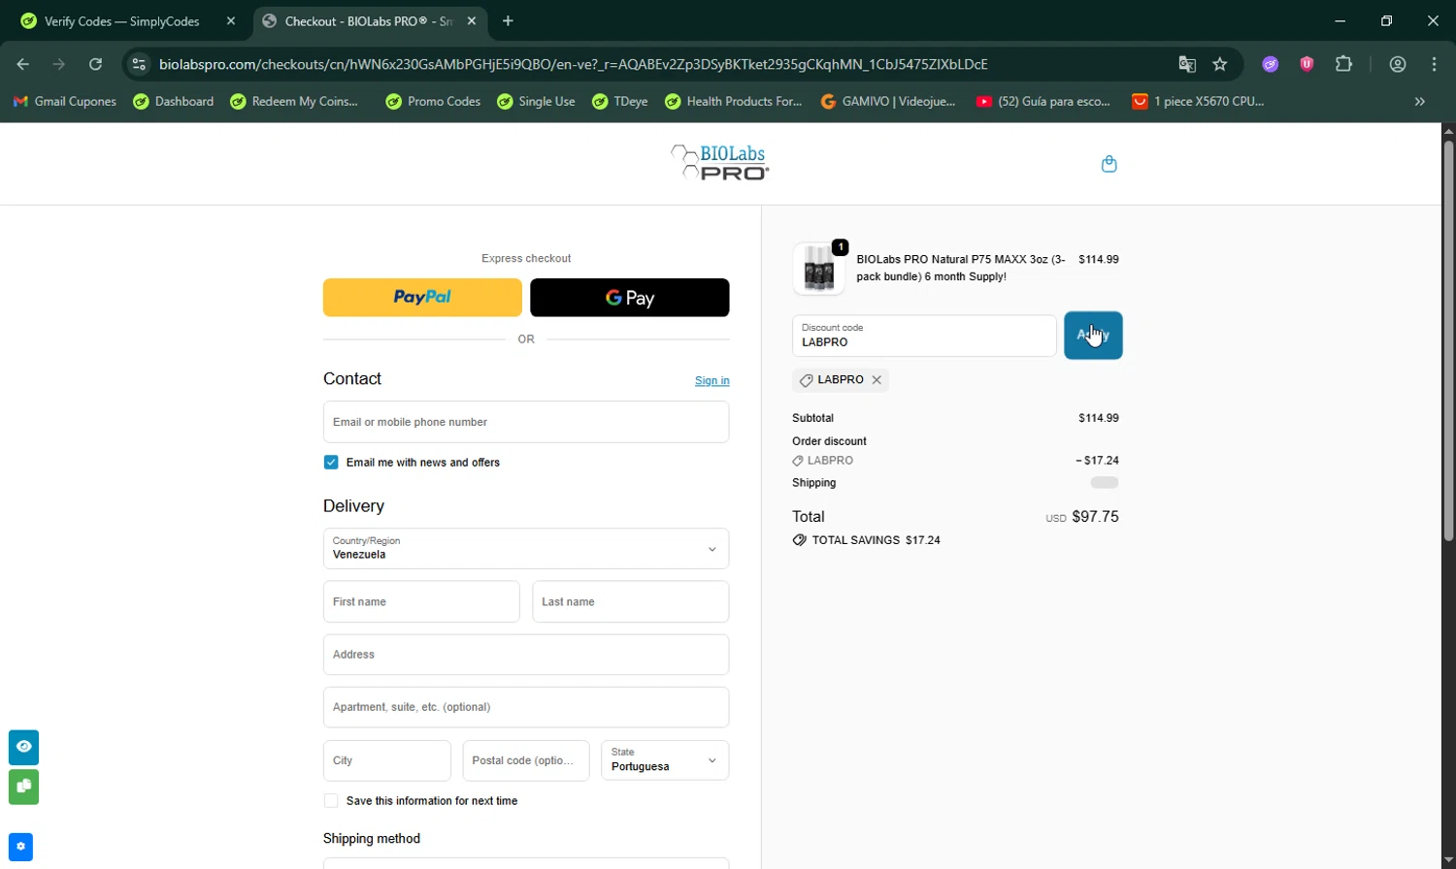The width and height of the screenshot is (1456, 869).
Task: Click the page vertical scrollbar
Action: click(1448, 339)
